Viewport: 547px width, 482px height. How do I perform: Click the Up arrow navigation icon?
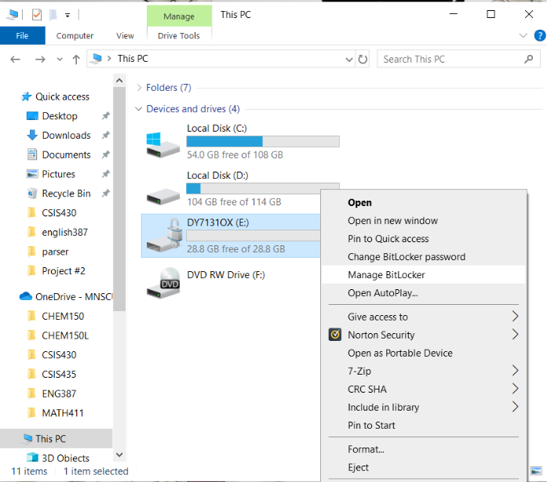(x=76, y=60)
